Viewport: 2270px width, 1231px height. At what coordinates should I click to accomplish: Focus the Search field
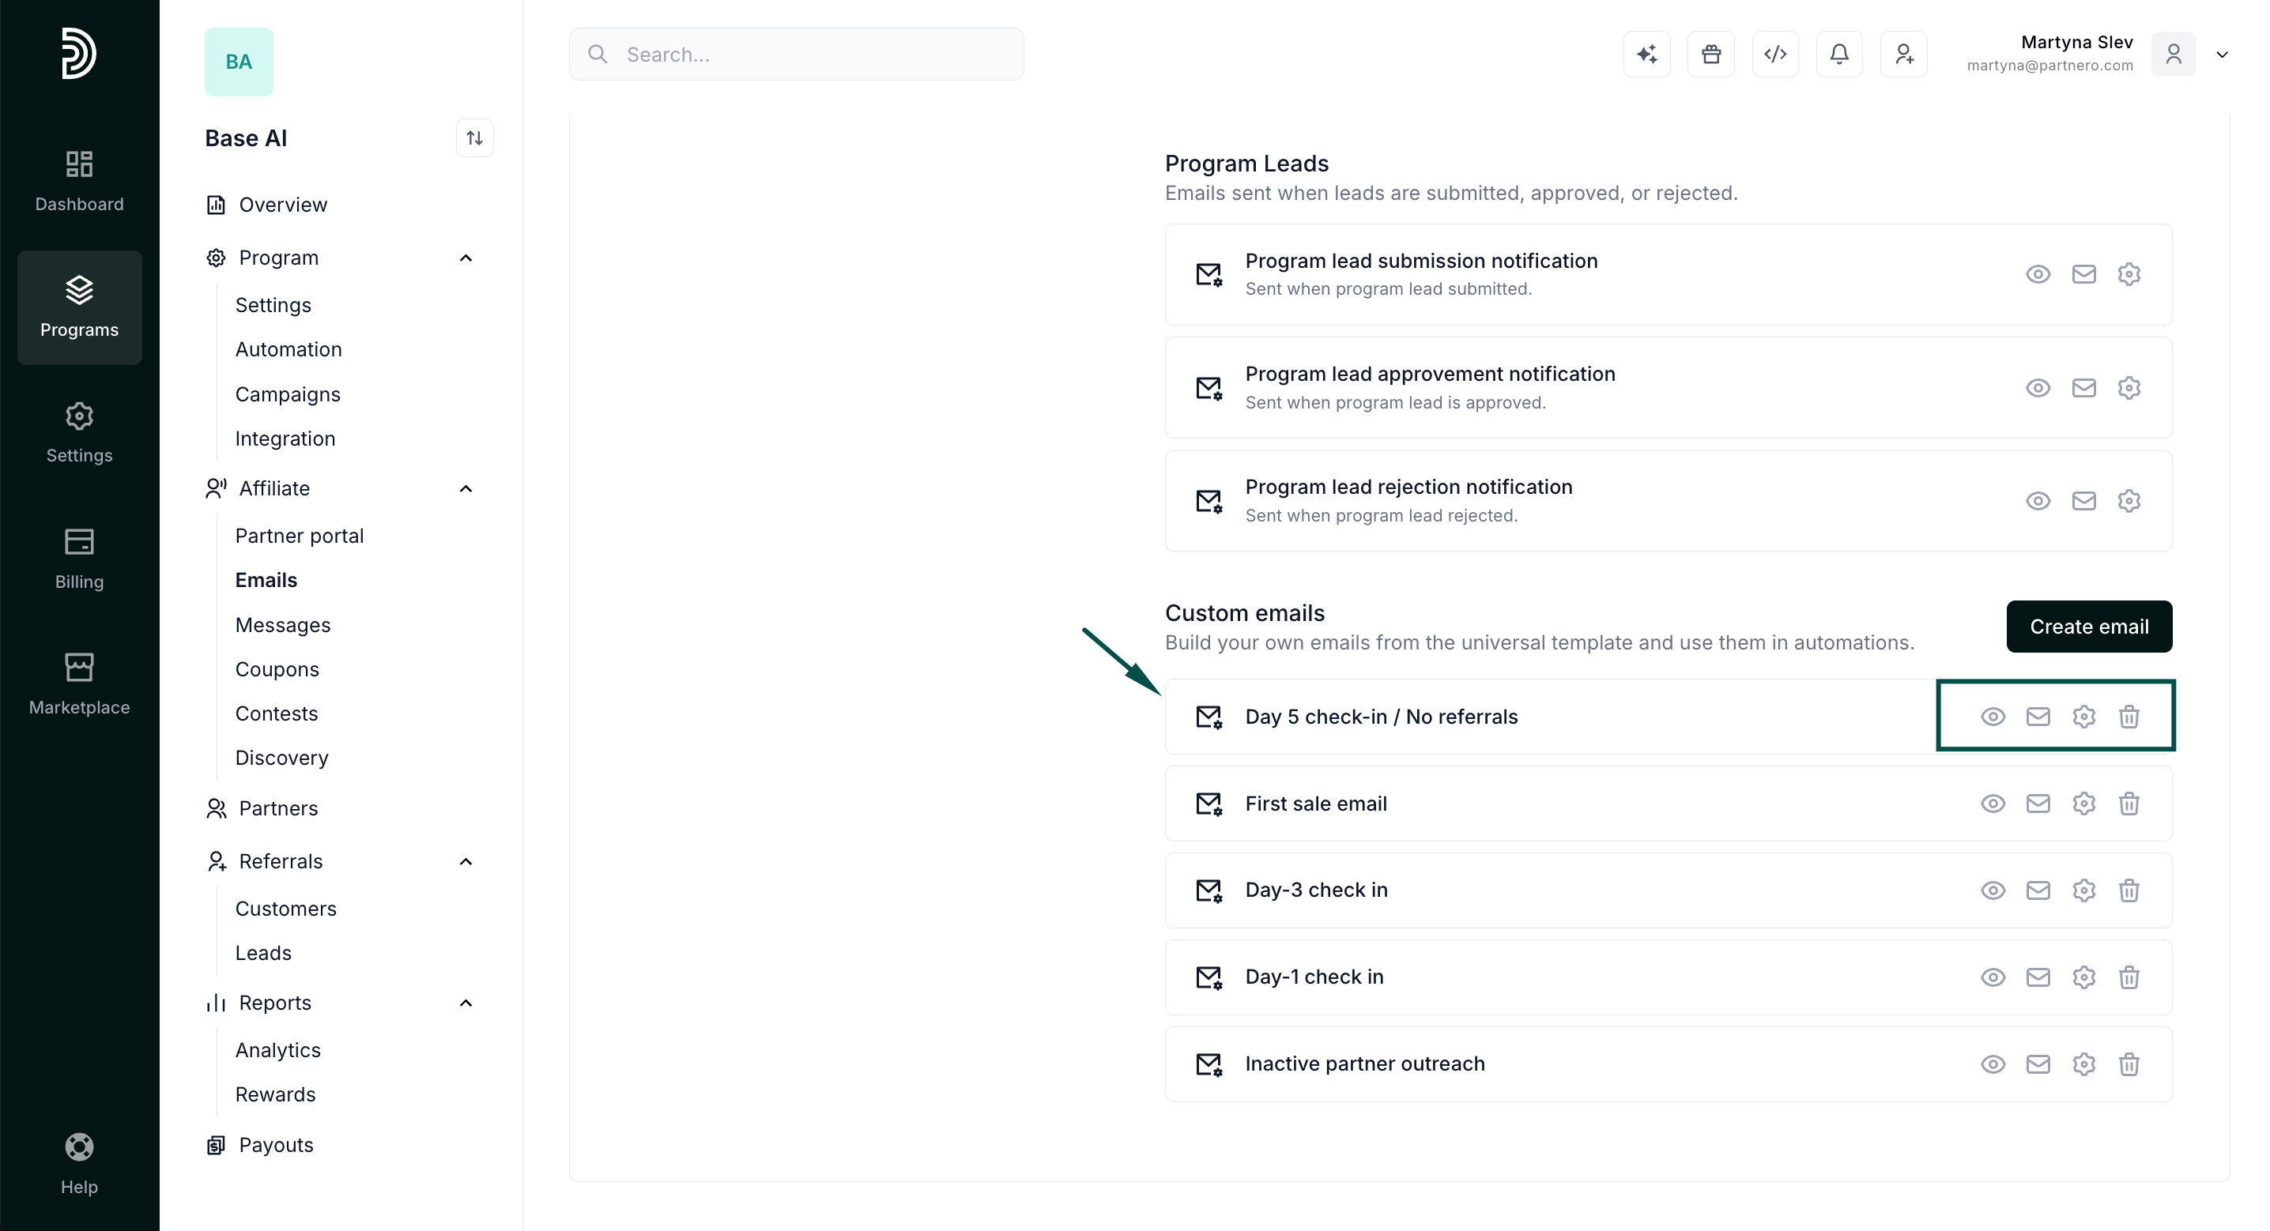pyautogui.click(x=796, y=55)
